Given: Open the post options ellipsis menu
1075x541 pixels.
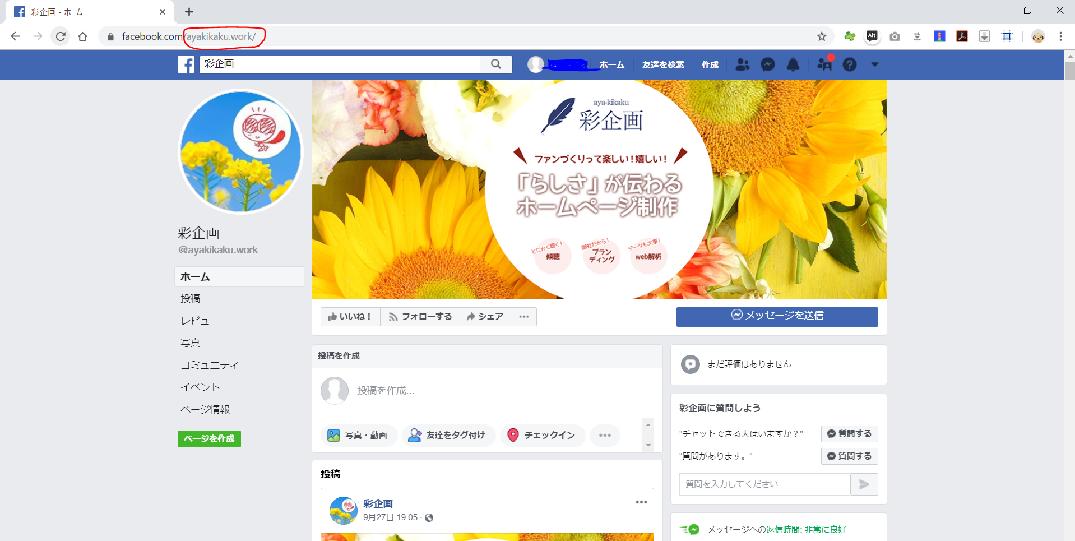Looking at the screenshot, I should pos(641,502).
